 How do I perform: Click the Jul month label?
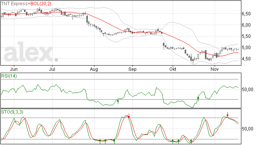52,69
